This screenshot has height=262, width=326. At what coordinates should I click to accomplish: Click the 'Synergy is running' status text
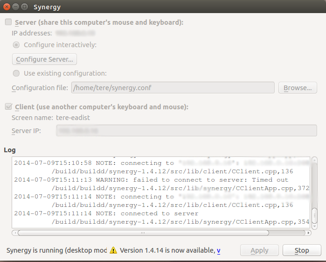point(56,250)
